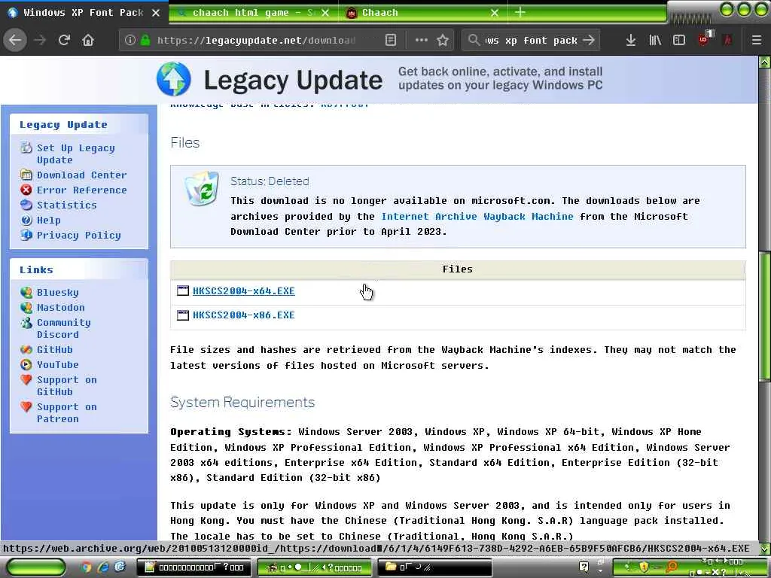The width and height of the screenshot is (771, 578).
Task: Open the Mastodon link
Action: click(x=60, y=308)
